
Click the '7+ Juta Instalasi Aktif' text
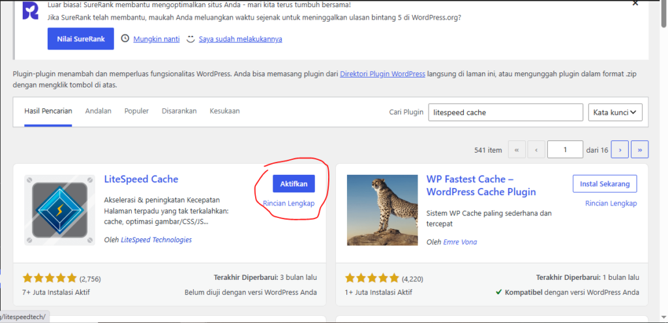click(x=56, y=293)
